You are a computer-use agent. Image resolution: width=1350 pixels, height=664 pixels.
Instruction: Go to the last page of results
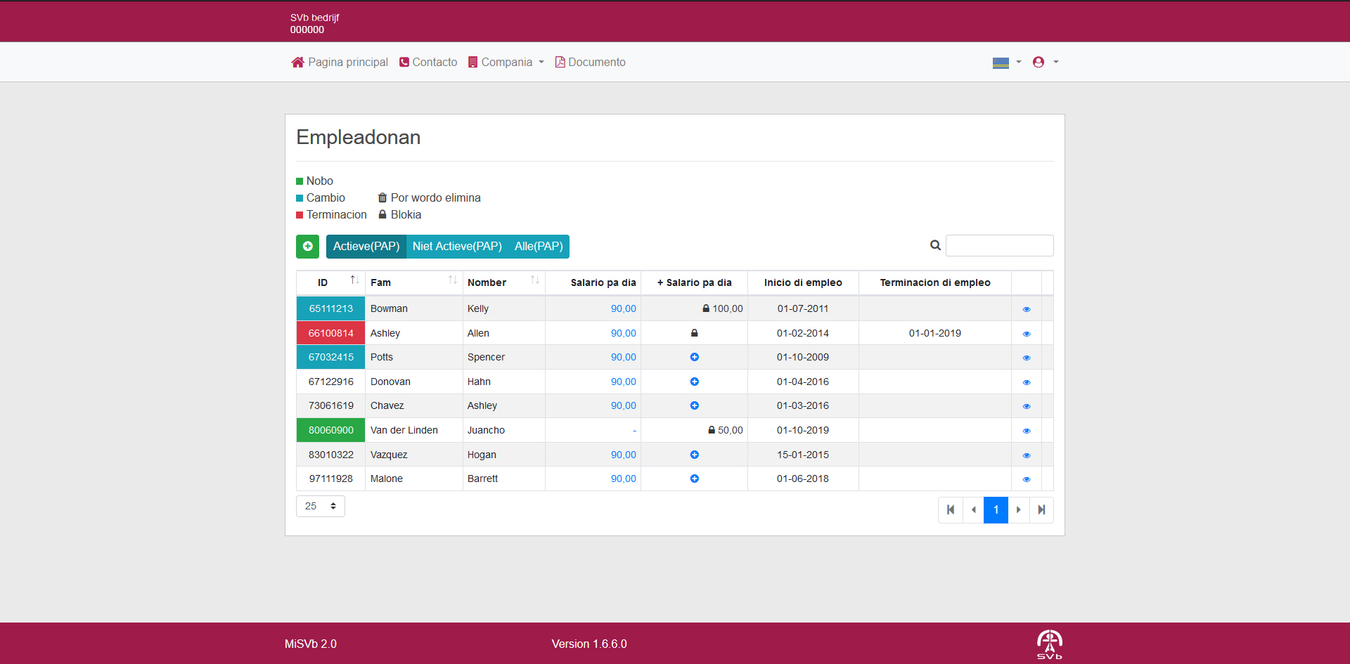click(x=1041, y=510)
